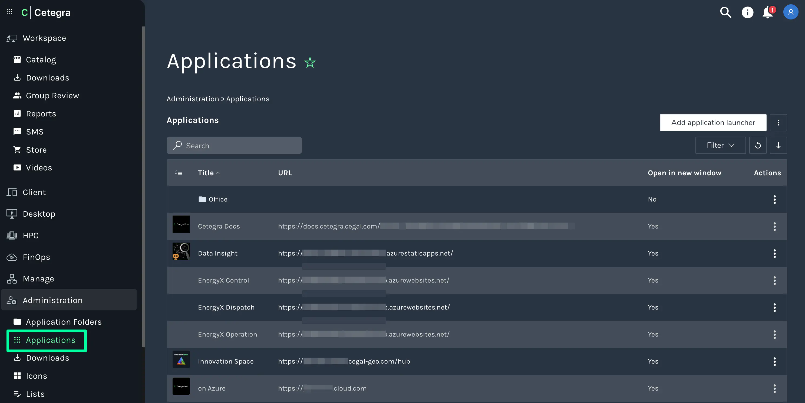
Task: Click the Open in new window header
Action: 684,173
